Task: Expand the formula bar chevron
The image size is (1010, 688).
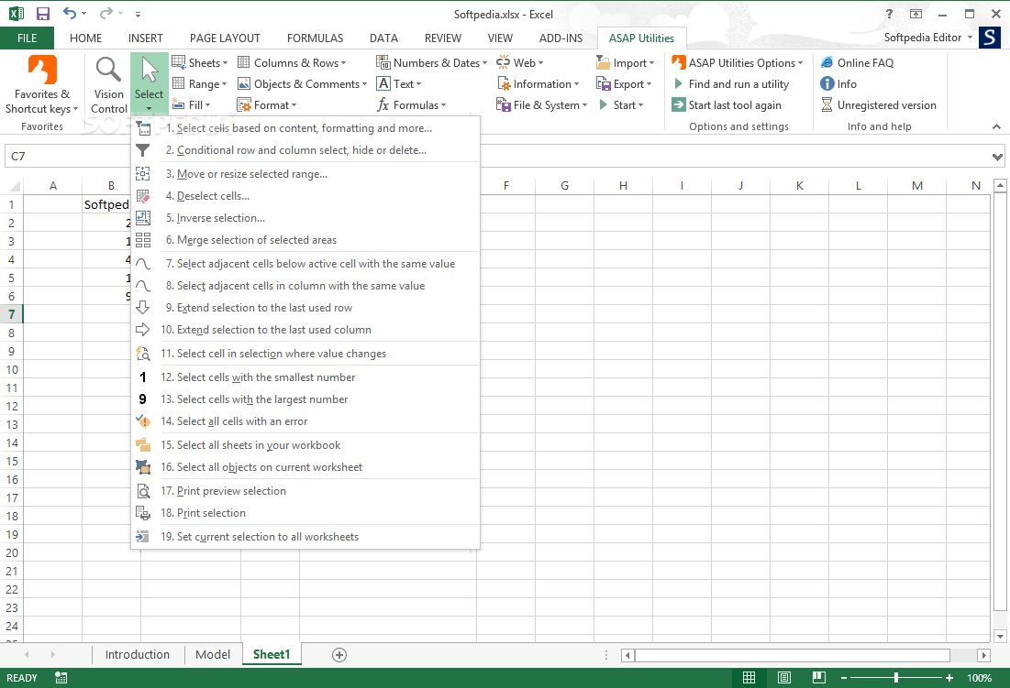Action: tap(997, 157)
